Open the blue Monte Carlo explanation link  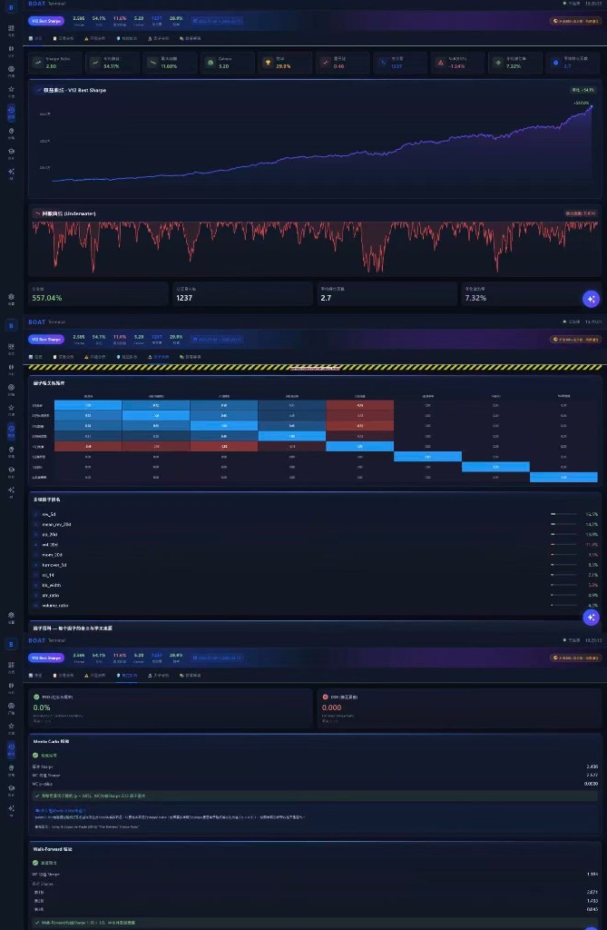pyautogui.click(x=61, y=810)
